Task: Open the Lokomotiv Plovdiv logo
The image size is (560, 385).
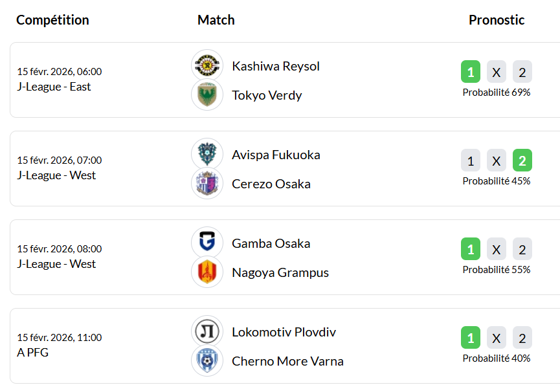Action: 207,331
